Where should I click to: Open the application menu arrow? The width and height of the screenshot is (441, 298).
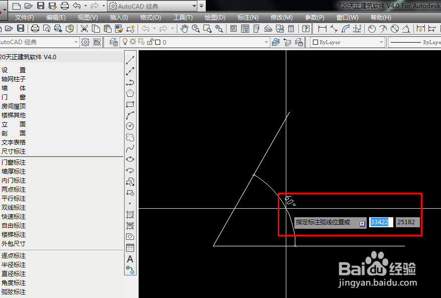(x=4, y=10)
